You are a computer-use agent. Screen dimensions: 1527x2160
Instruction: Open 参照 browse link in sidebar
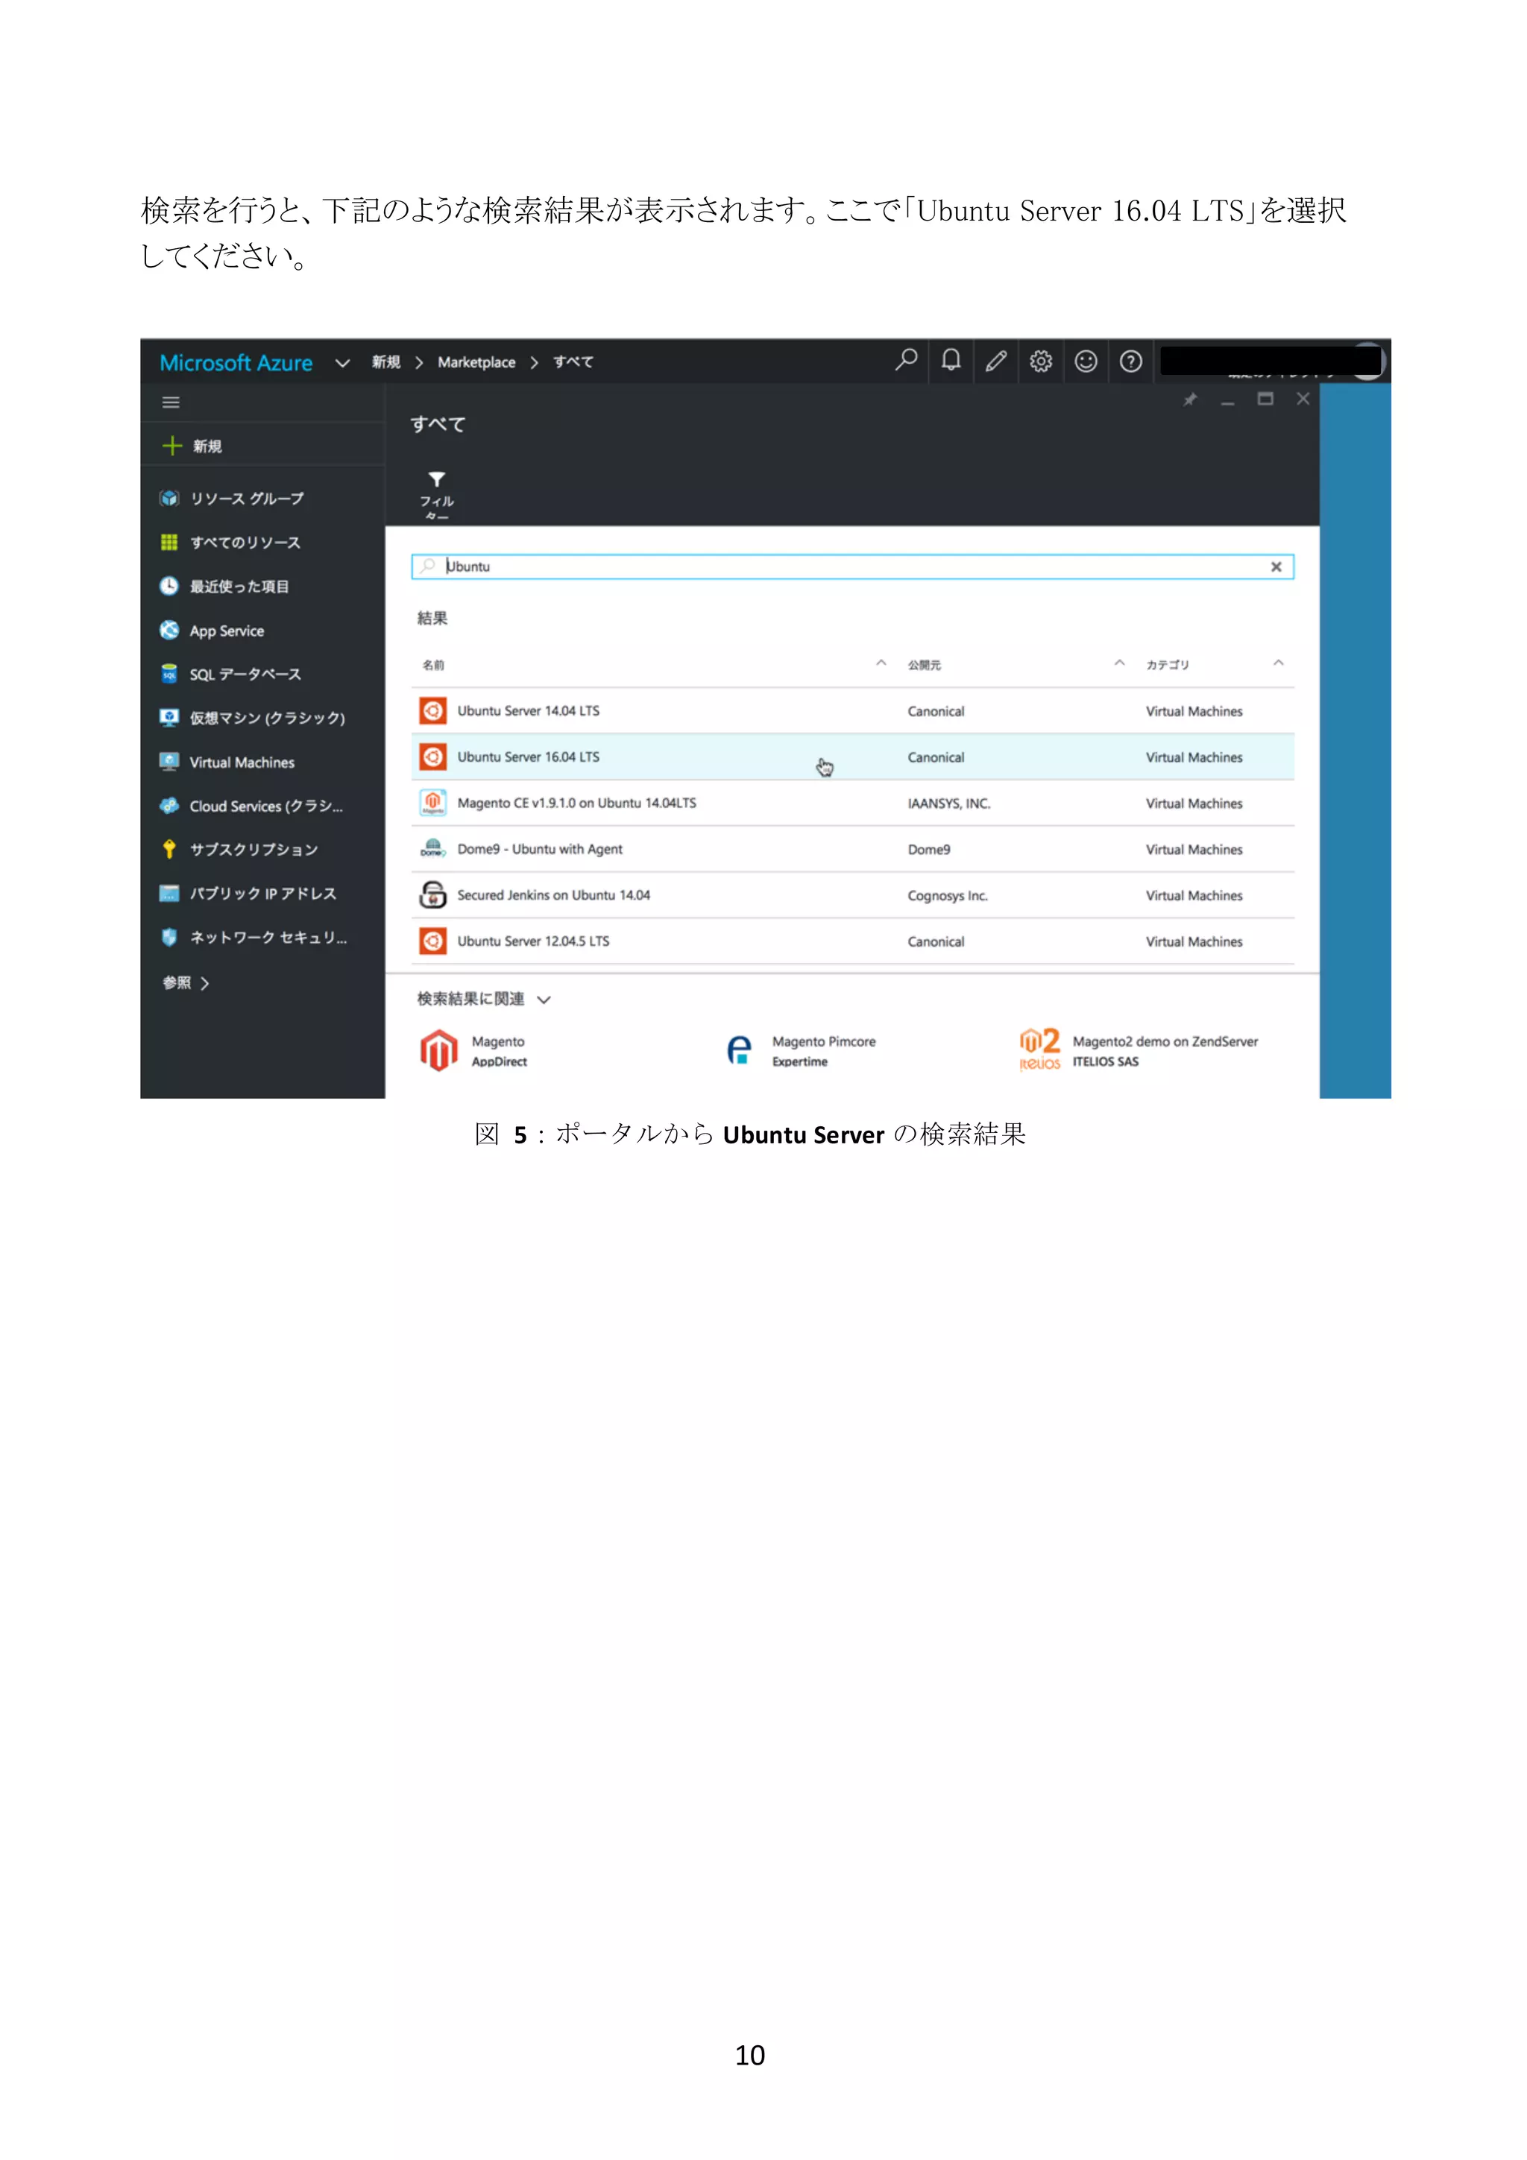184,983
